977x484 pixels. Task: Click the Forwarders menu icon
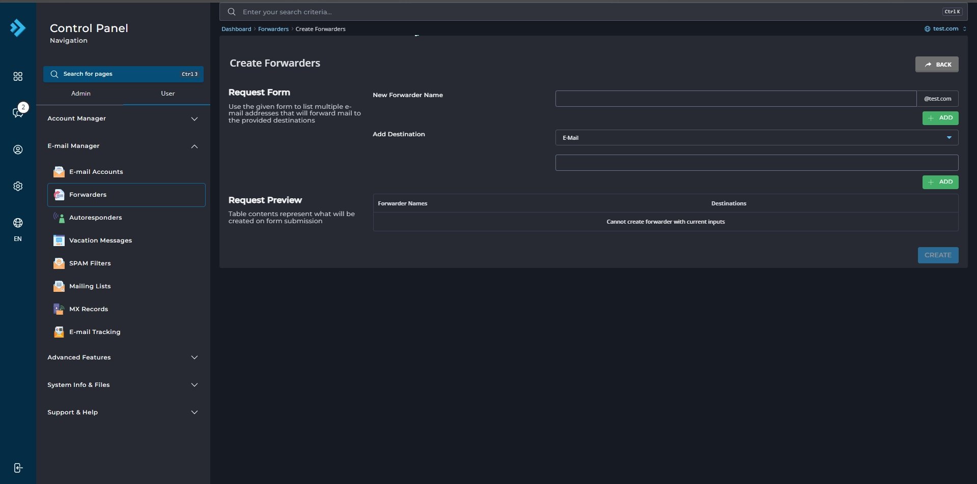[59, 195]
